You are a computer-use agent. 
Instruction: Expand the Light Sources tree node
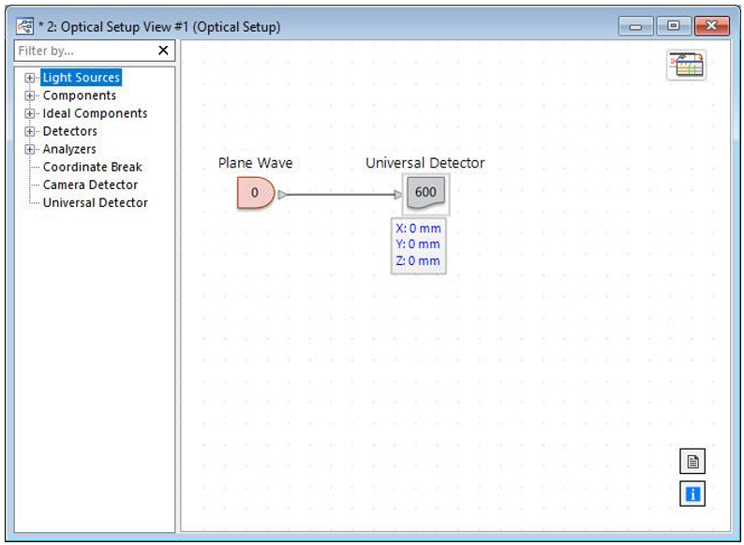(x=29, y=78)
